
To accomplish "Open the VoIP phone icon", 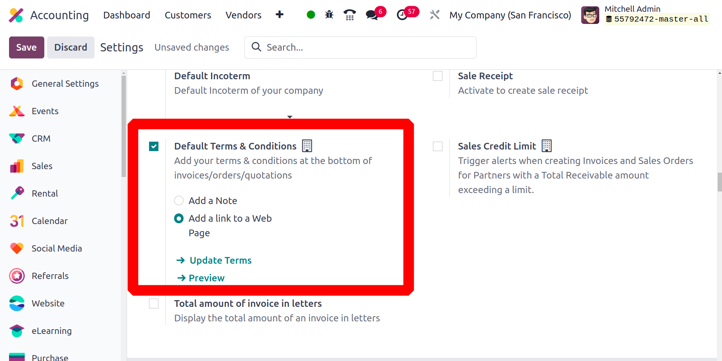I will (x=349, y=15).
